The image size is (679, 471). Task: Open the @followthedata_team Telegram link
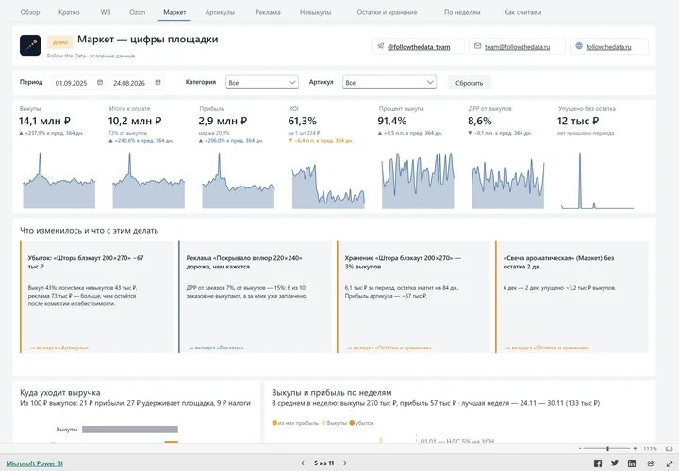[x=419, y=47]
